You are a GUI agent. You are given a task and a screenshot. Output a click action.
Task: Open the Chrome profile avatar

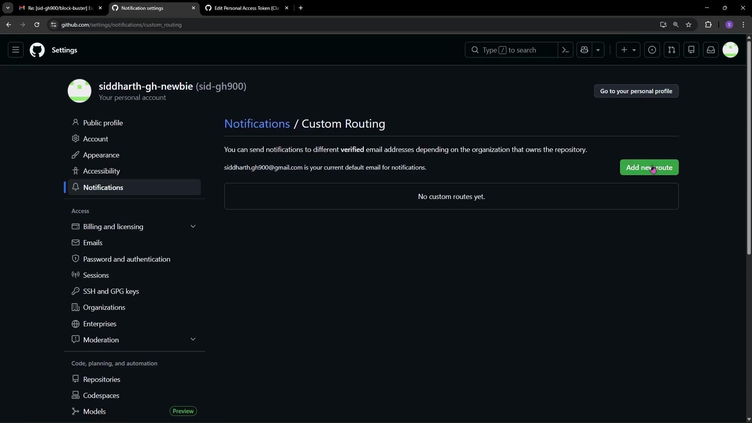729,25
